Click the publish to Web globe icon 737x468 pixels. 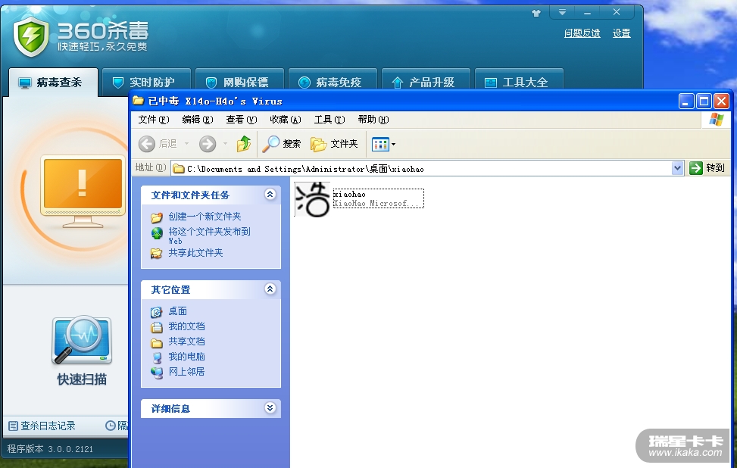click(x=157, y=232)
